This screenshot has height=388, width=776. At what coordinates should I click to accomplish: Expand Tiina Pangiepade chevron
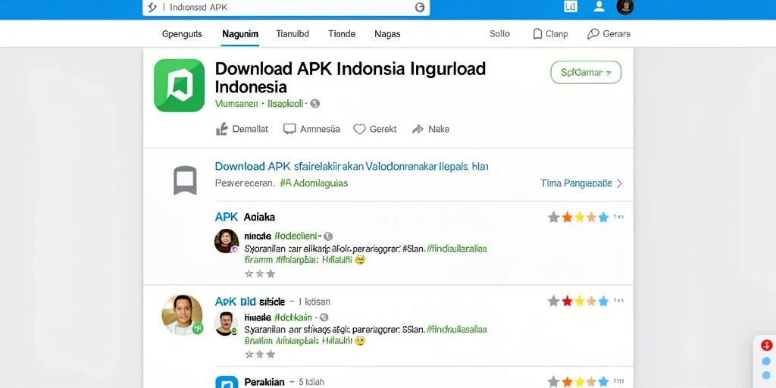pos(619,183)
